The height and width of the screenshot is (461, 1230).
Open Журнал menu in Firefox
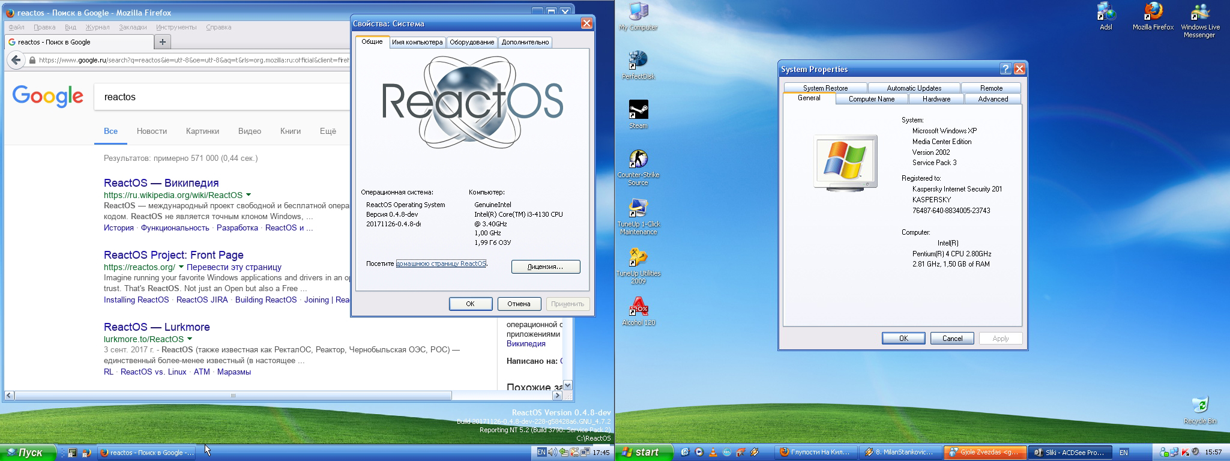pos(97,27)
